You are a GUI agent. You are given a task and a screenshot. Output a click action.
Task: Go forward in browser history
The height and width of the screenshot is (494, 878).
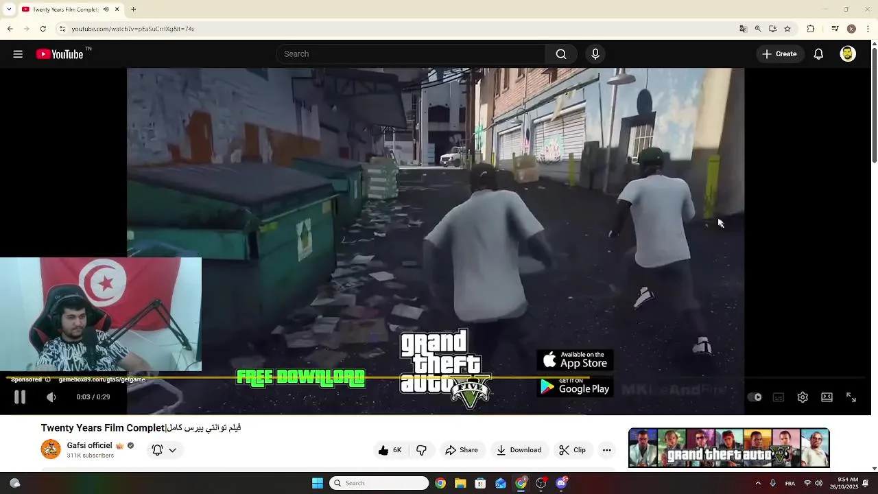coord(26,29)
